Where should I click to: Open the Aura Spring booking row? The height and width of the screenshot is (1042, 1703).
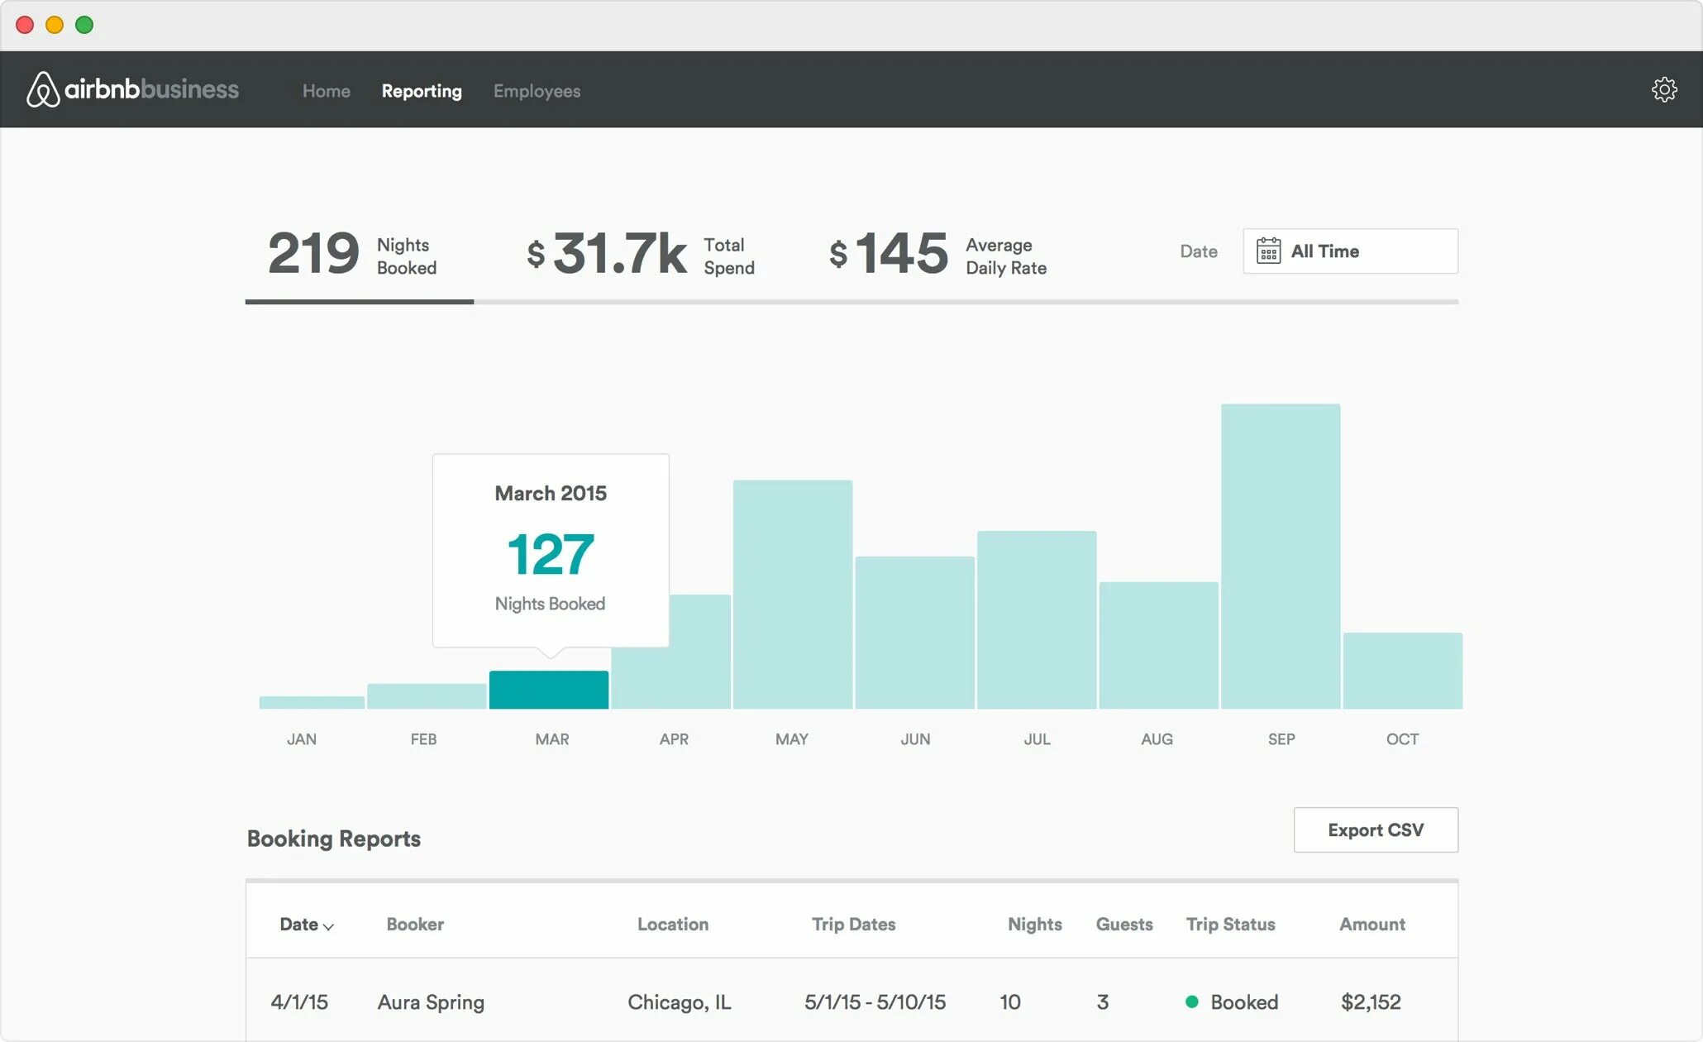click(x=431, y=1001)
